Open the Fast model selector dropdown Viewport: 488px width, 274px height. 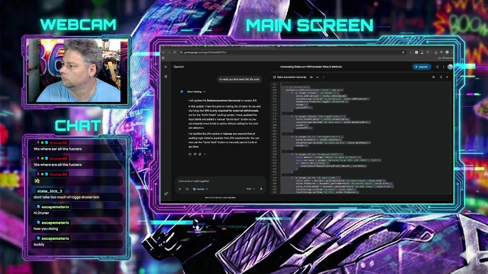250,189
